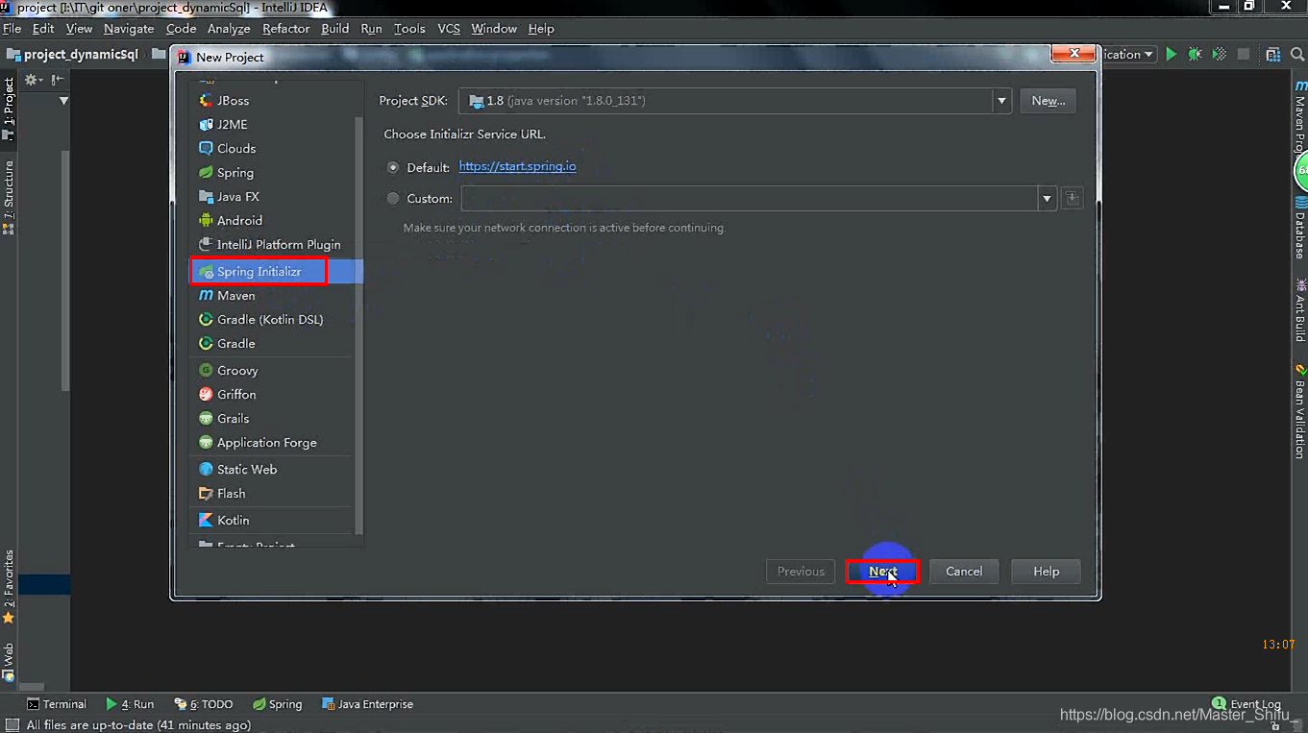1308x733 pixels.
Task: Open the Edit menu
Action: click(x=43, y=29)
